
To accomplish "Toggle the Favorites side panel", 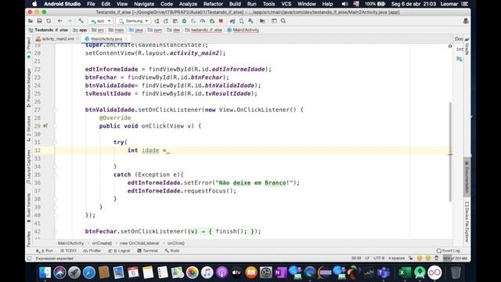I will click(29, 239).
